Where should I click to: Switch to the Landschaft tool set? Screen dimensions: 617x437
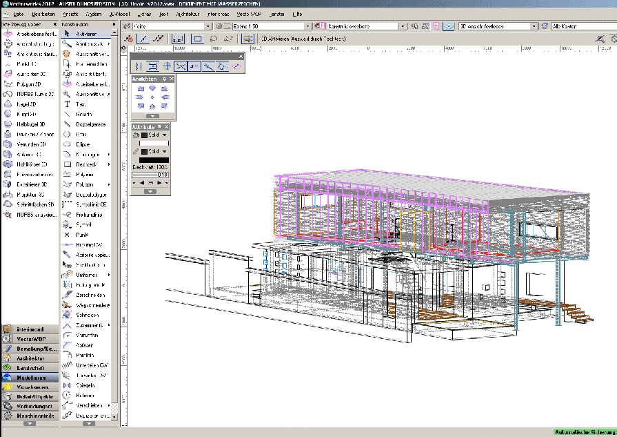[30, 368]
